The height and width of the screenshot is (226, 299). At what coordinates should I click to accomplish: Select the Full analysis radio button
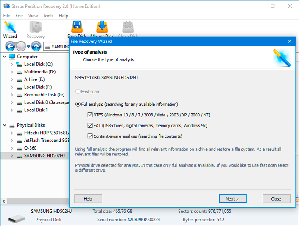click(78, 104)
